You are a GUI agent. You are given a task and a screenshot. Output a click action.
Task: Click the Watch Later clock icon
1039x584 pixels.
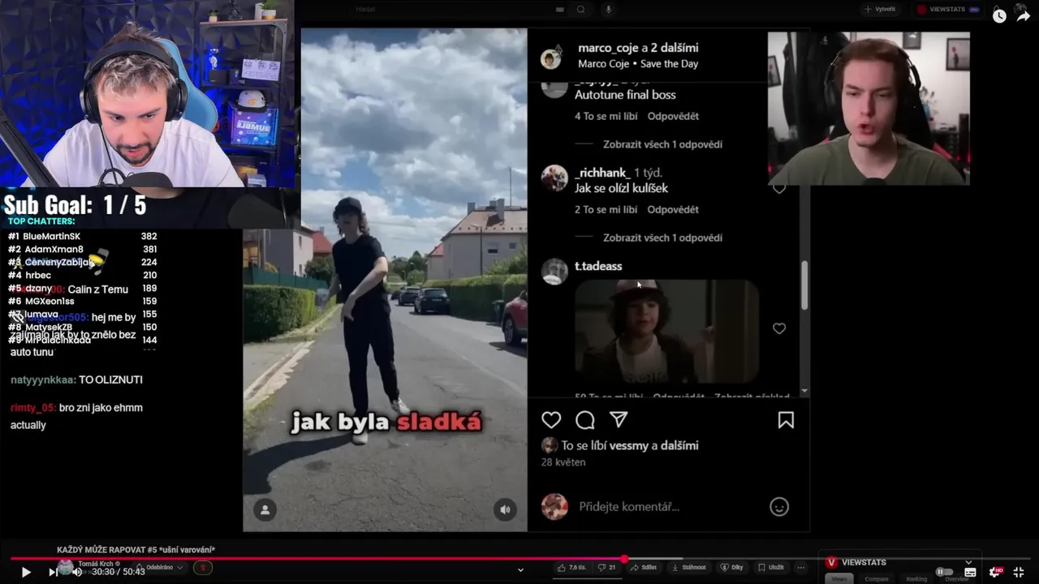(x=999, y=15)
